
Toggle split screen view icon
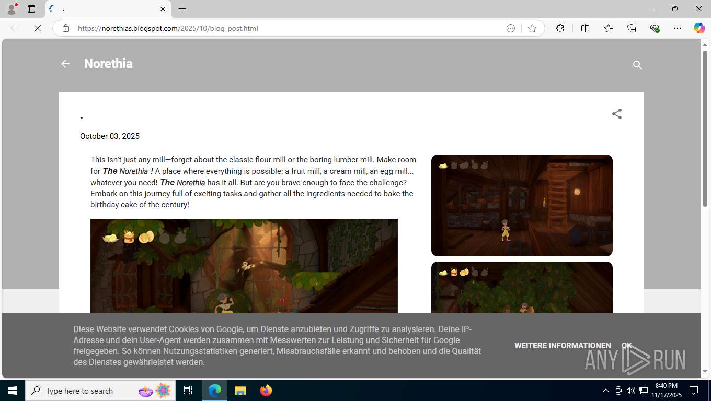pyautogui.click(x=585, y=28)
